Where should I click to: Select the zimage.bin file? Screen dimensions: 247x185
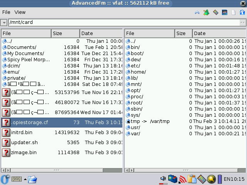[x=62, y=153]
